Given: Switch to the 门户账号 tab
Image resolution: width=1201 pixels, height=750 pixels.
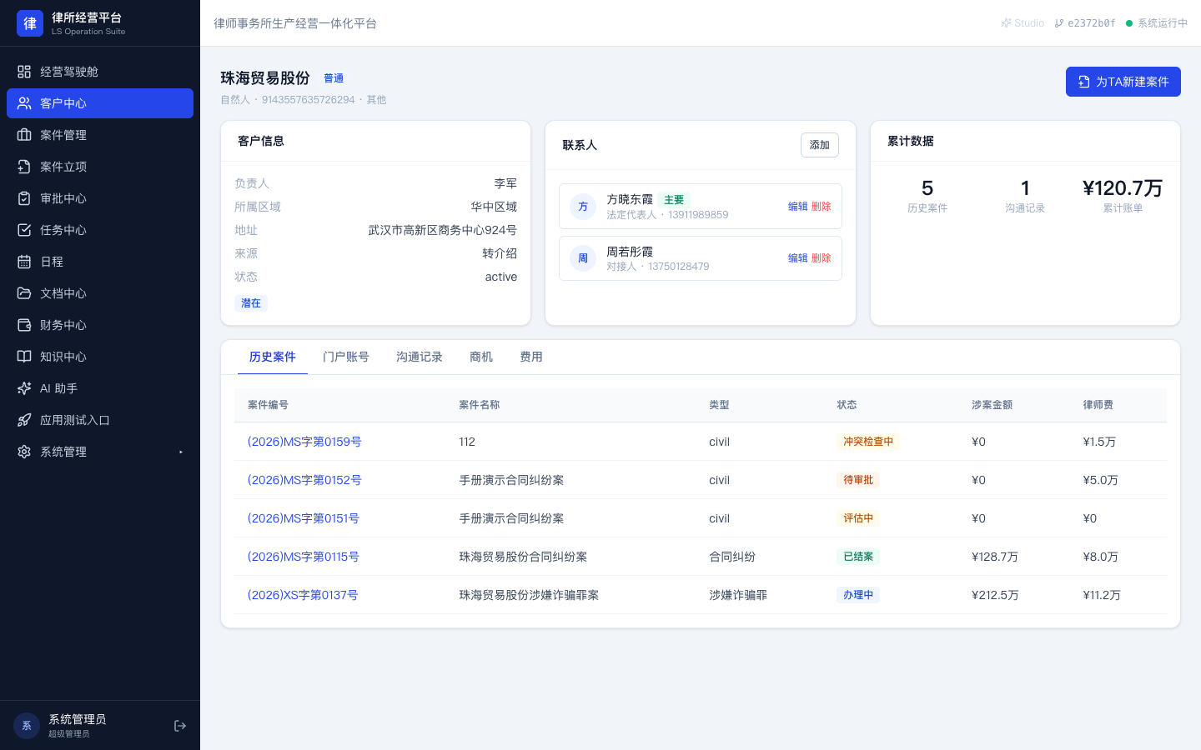Looking at the screenshot, I should [x=346, y=357].
